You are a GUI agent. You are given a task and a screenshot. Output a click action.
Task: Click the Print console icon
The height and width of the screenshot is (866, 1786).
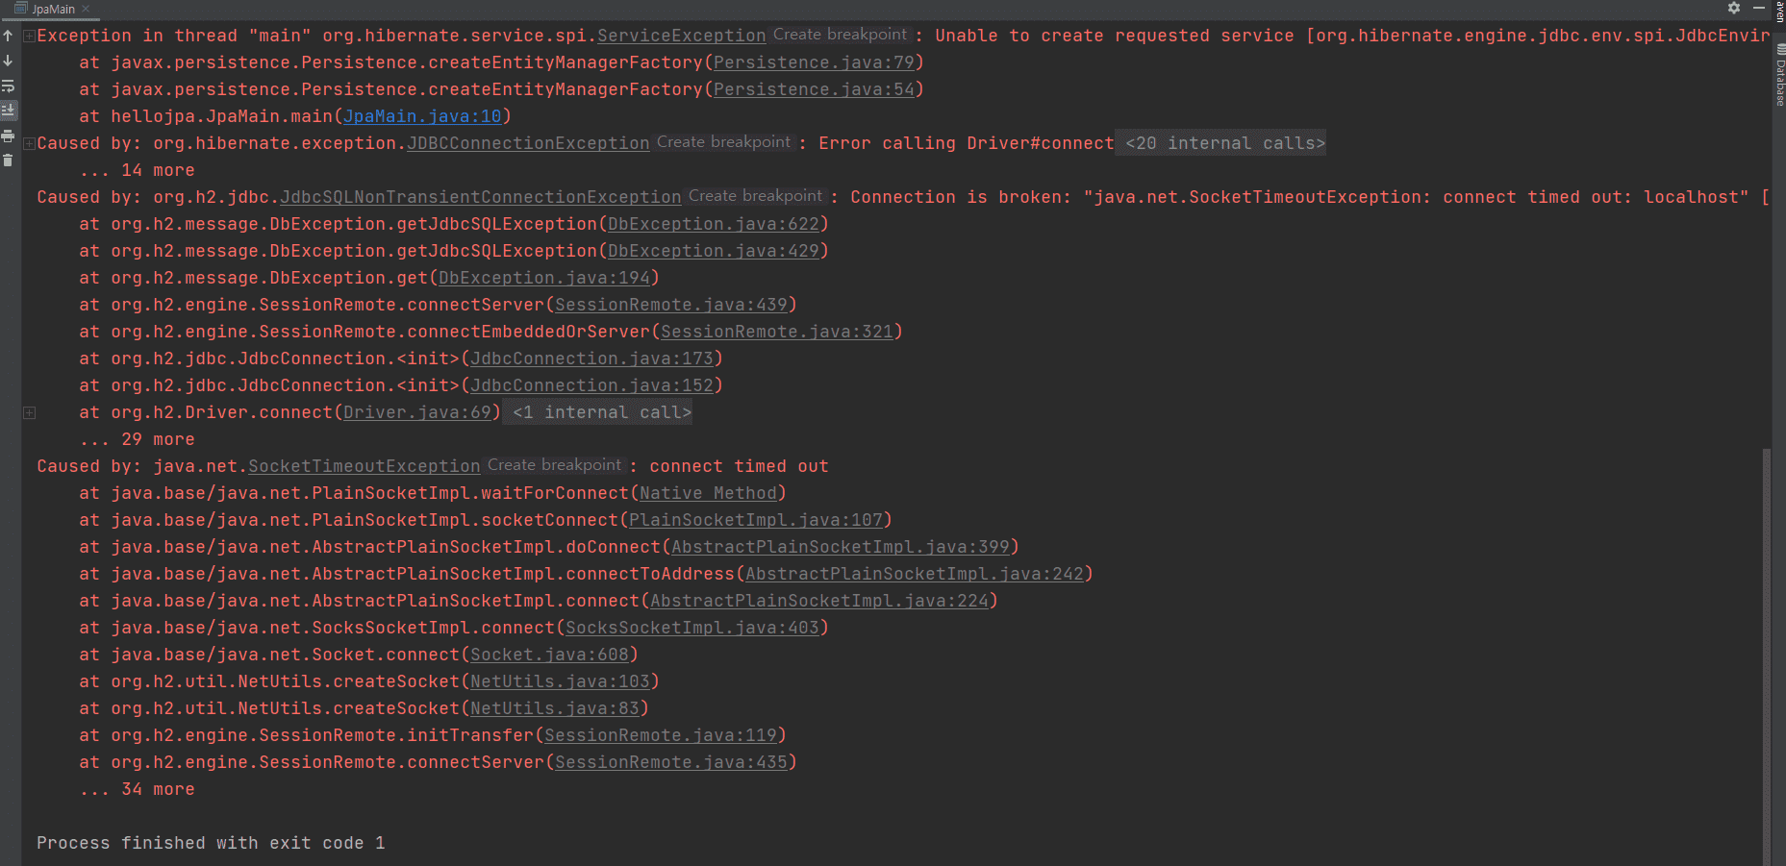point(8,136)
